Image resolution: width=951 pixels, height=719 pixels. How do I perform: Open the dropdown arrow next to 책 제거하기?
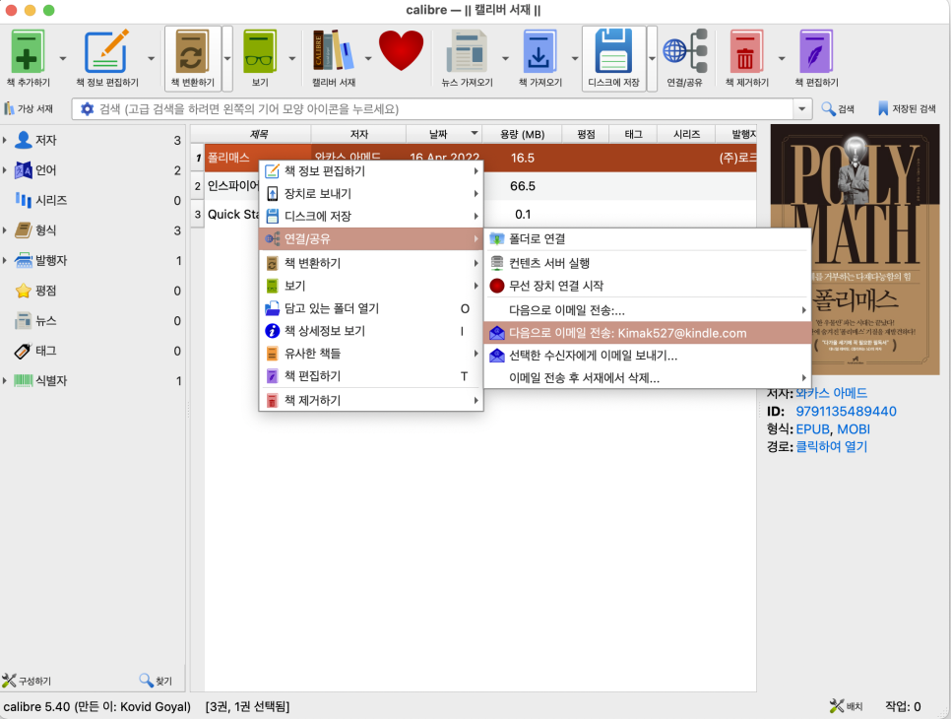click(x=782, y=59)
